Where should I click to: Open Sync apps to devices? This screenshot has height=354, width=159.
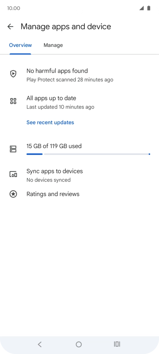coord(80,175)
